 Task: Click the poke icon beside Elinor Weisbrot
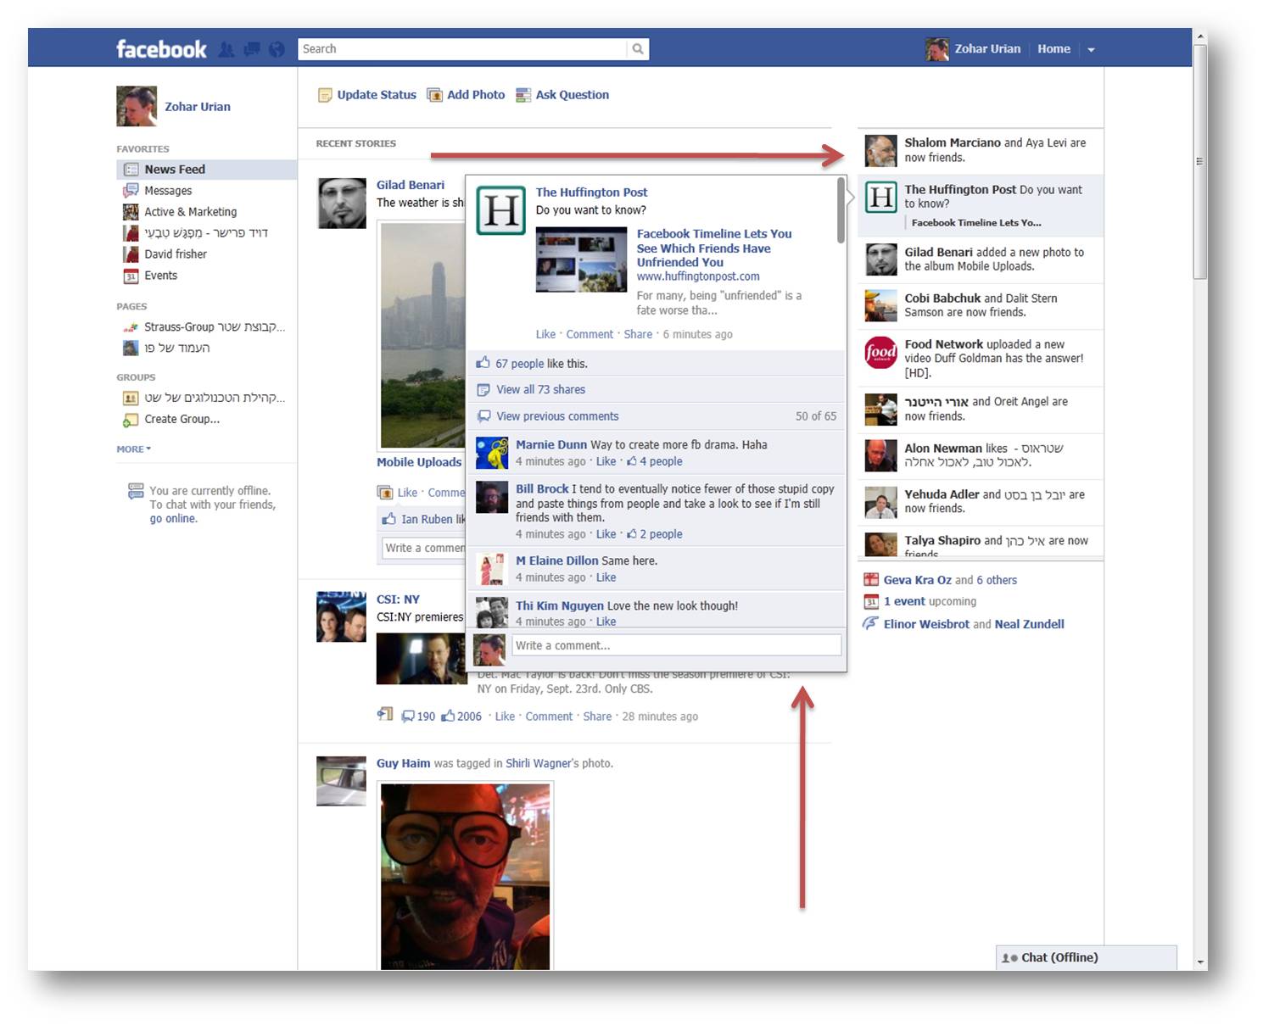click(x=870, y=624)
